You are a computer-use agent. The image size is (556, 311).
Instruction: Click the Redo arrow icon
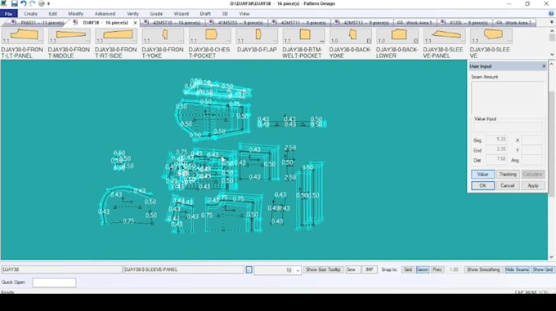(32, 3)
